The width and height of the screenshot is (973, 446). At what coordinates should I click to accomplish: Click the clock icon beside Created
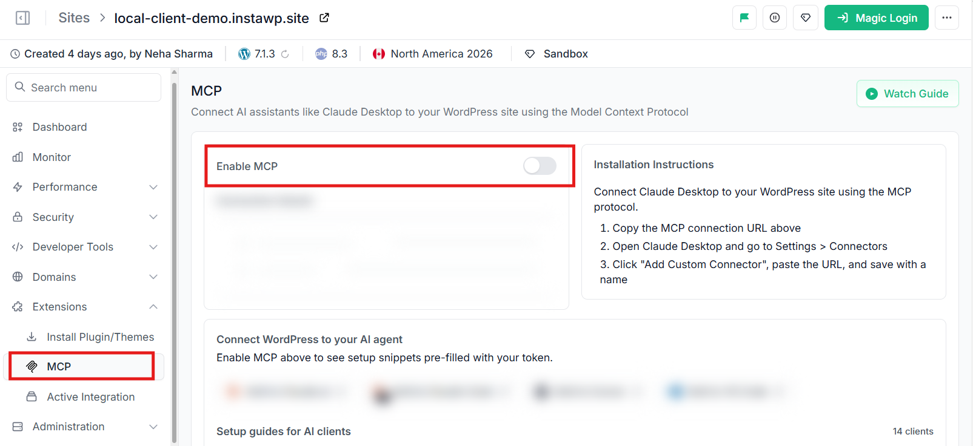(x=15, y=54)
